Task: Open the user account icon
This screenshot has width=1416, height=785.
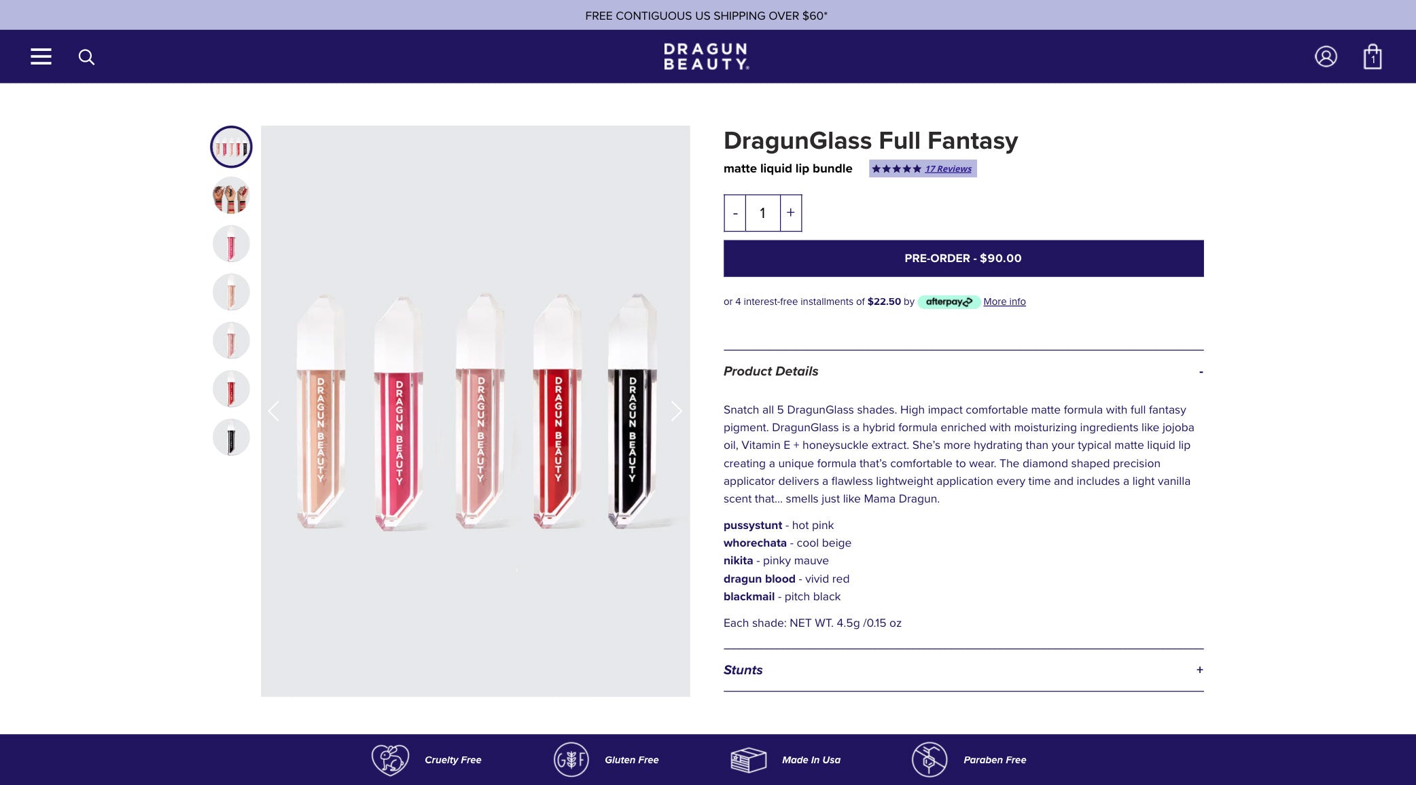Action: coord(1326,56)
